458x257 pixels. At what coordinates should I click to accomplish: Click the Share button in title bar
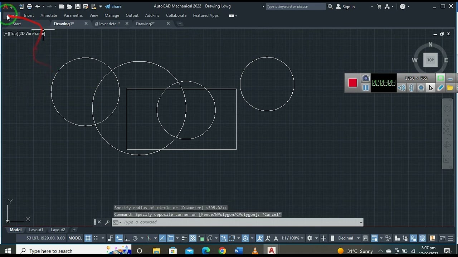[x=113, y=6]
